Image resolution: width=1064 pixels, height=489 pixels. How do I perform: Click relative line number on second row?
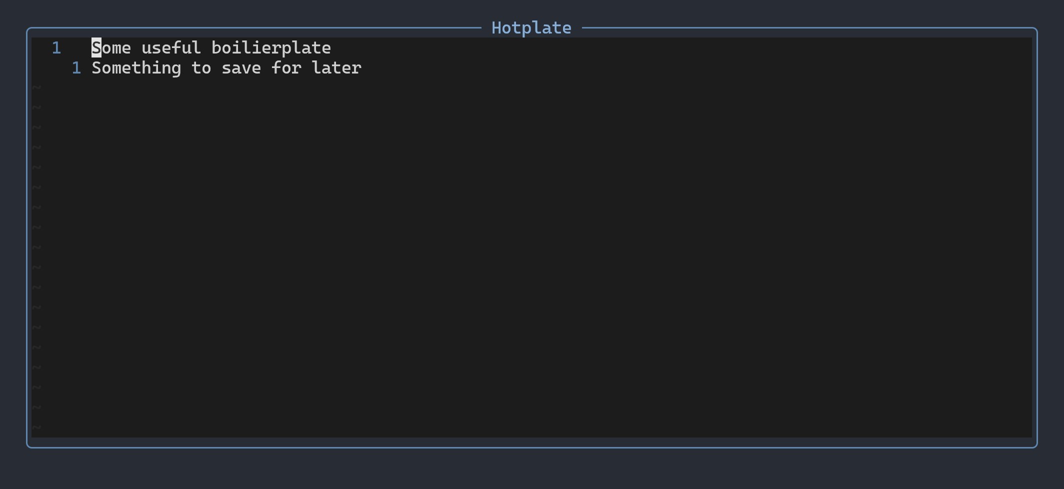point(76,68)
